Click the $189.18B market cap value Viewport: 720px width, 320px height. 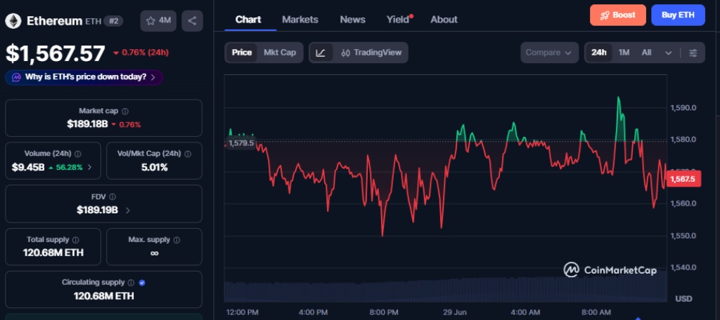(x=87, y=124)
